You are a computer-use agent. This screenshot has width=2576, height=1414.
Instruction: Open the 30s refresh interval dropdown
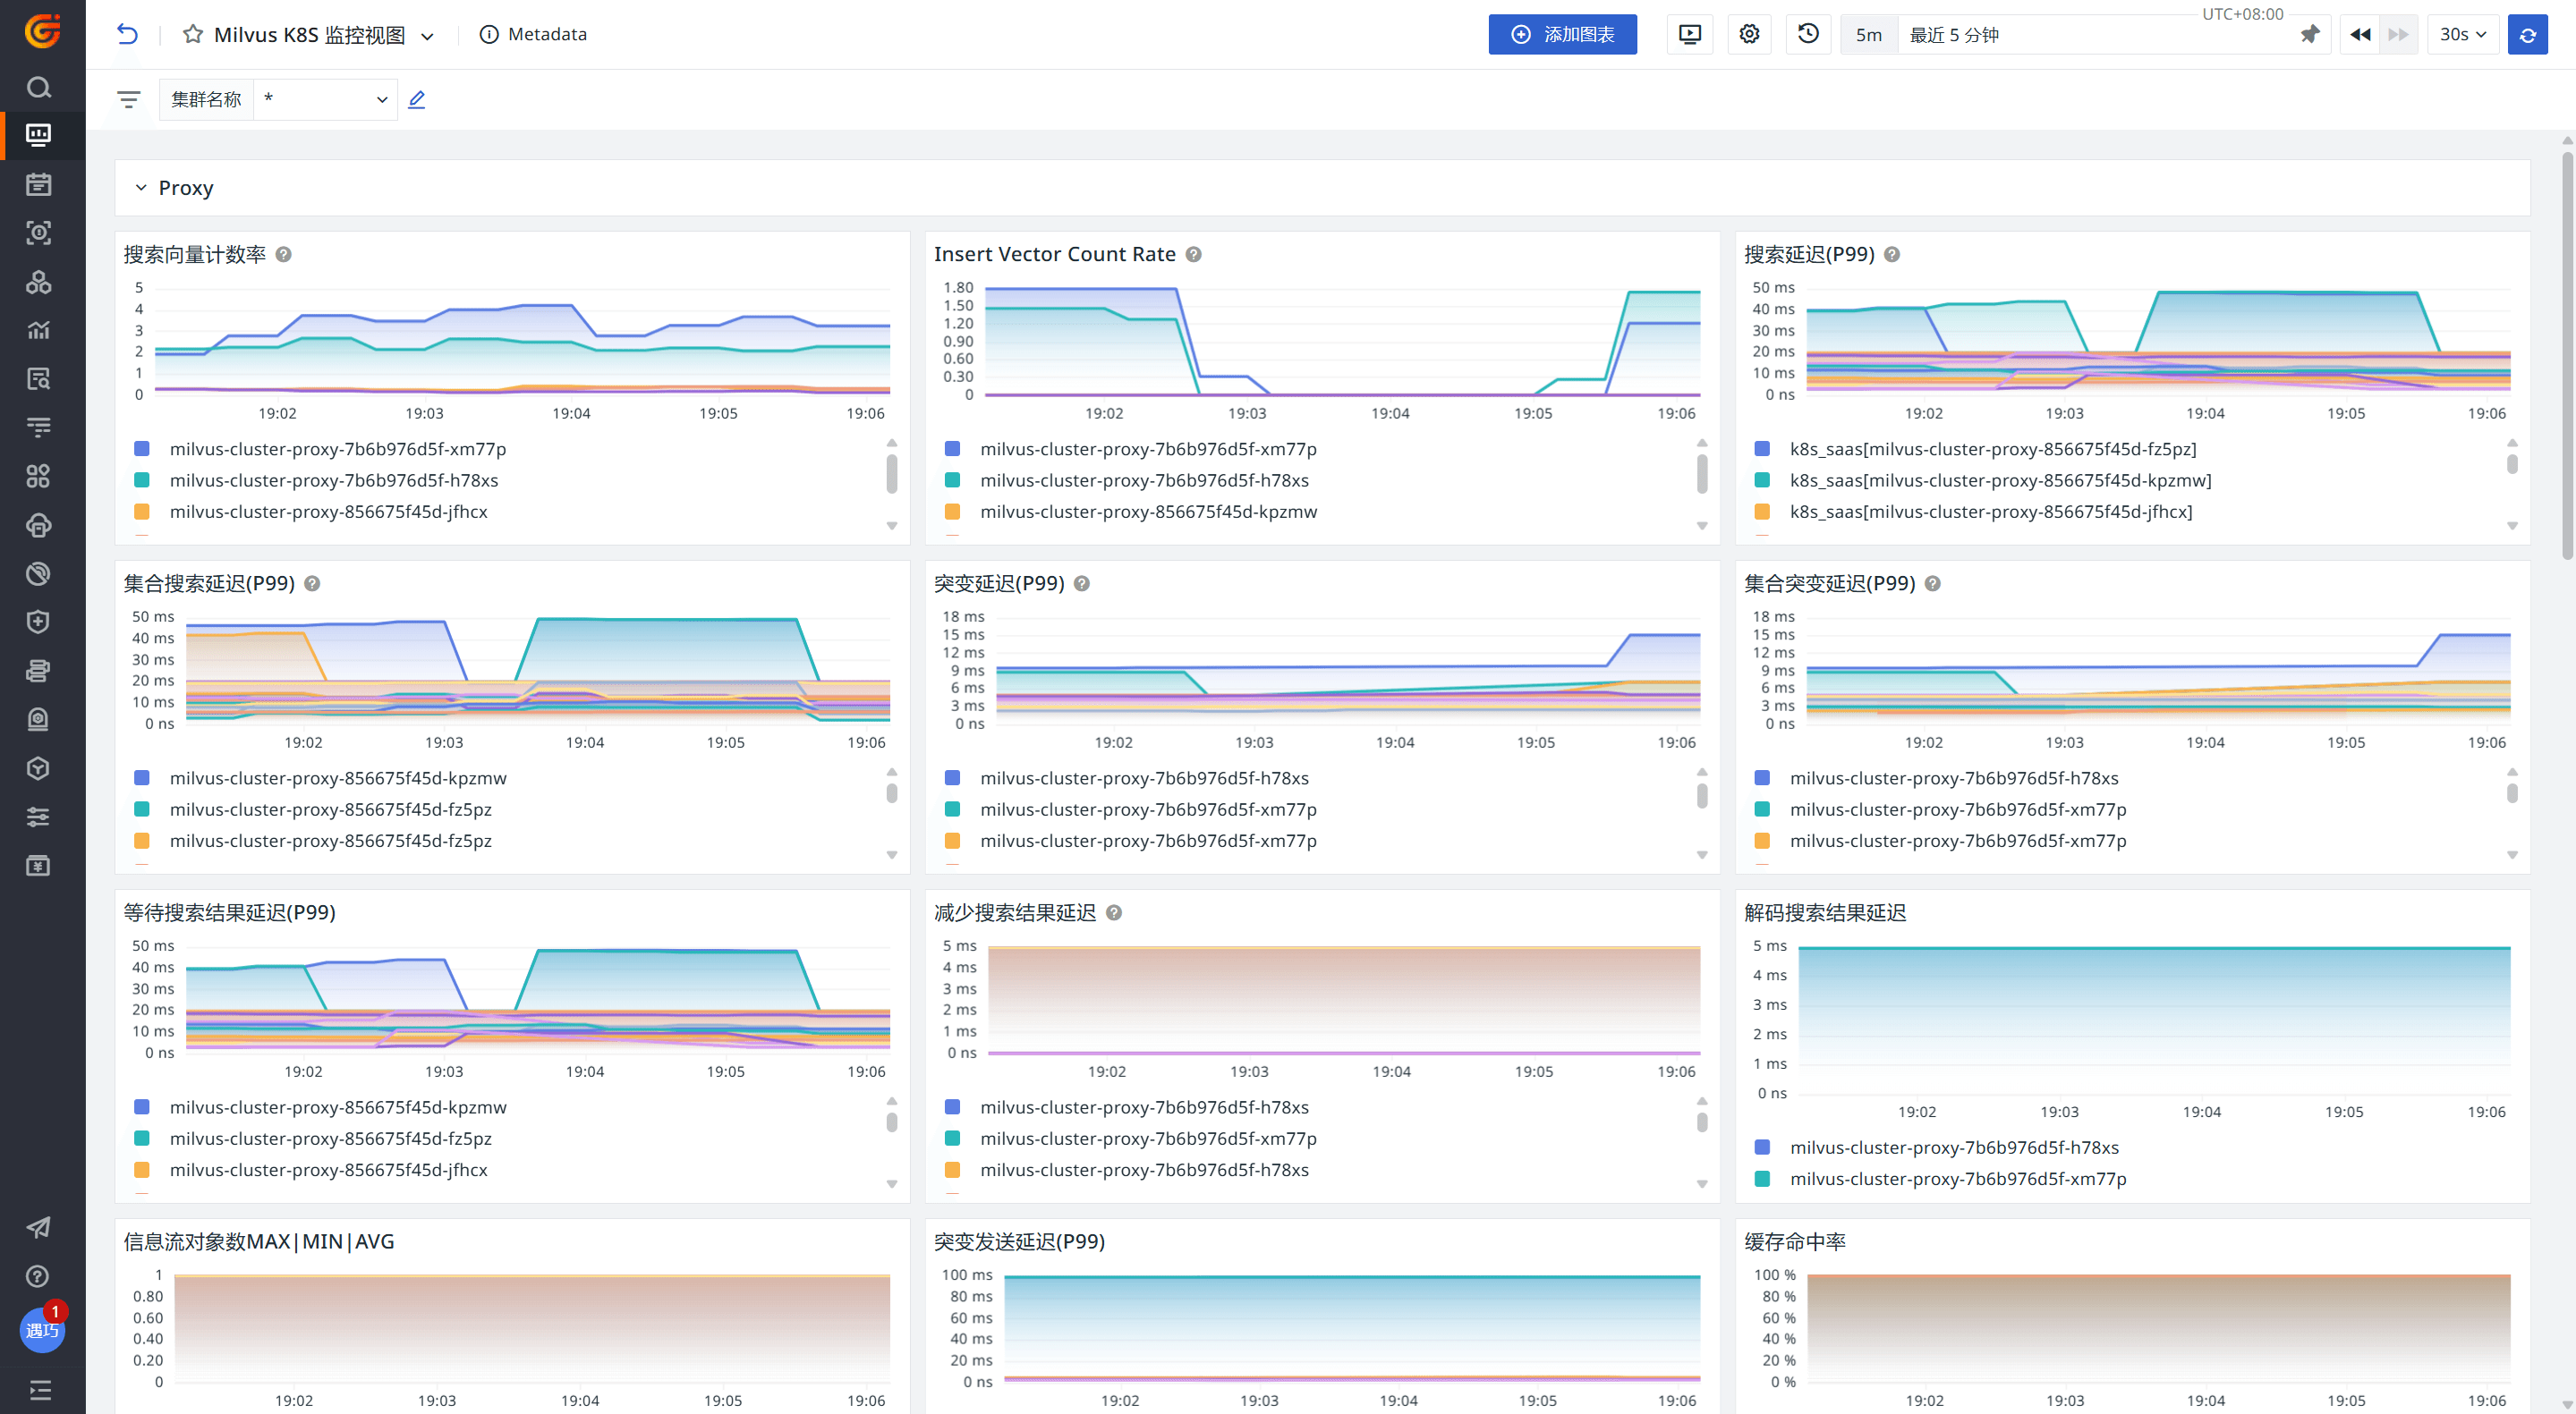click(2462, 35)
